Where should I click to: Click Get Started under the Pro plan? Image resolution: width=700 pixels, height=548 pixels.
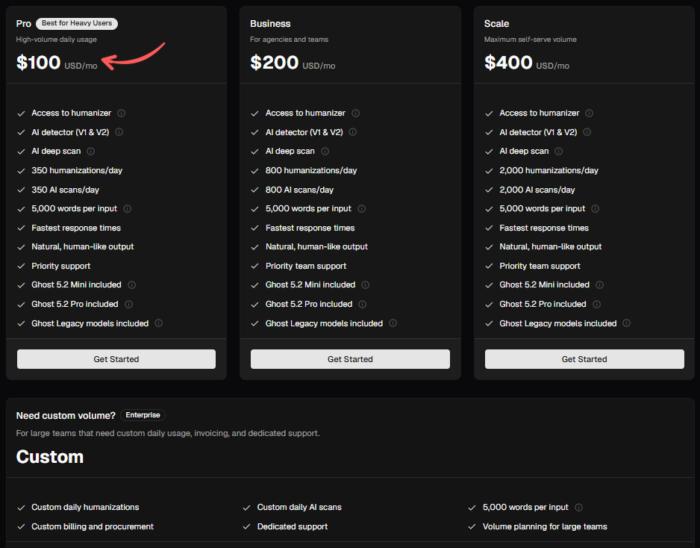(x=116, y=359)
